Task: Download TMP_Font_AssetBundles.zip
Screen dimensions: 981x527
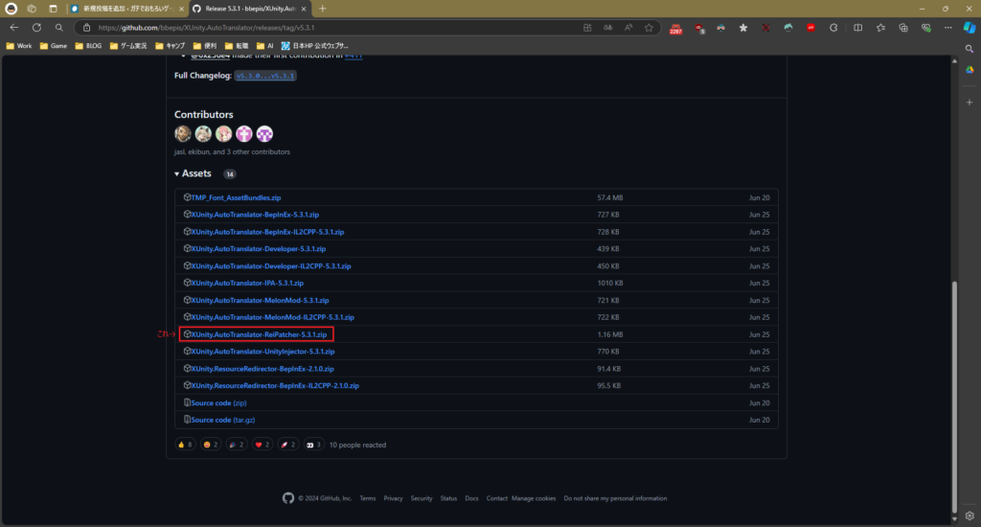Action: point(236,197)
